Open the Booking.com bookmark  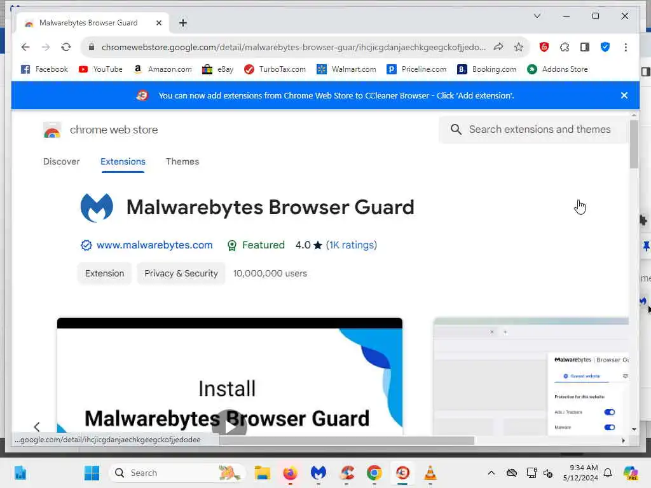[x=486, y=69]
